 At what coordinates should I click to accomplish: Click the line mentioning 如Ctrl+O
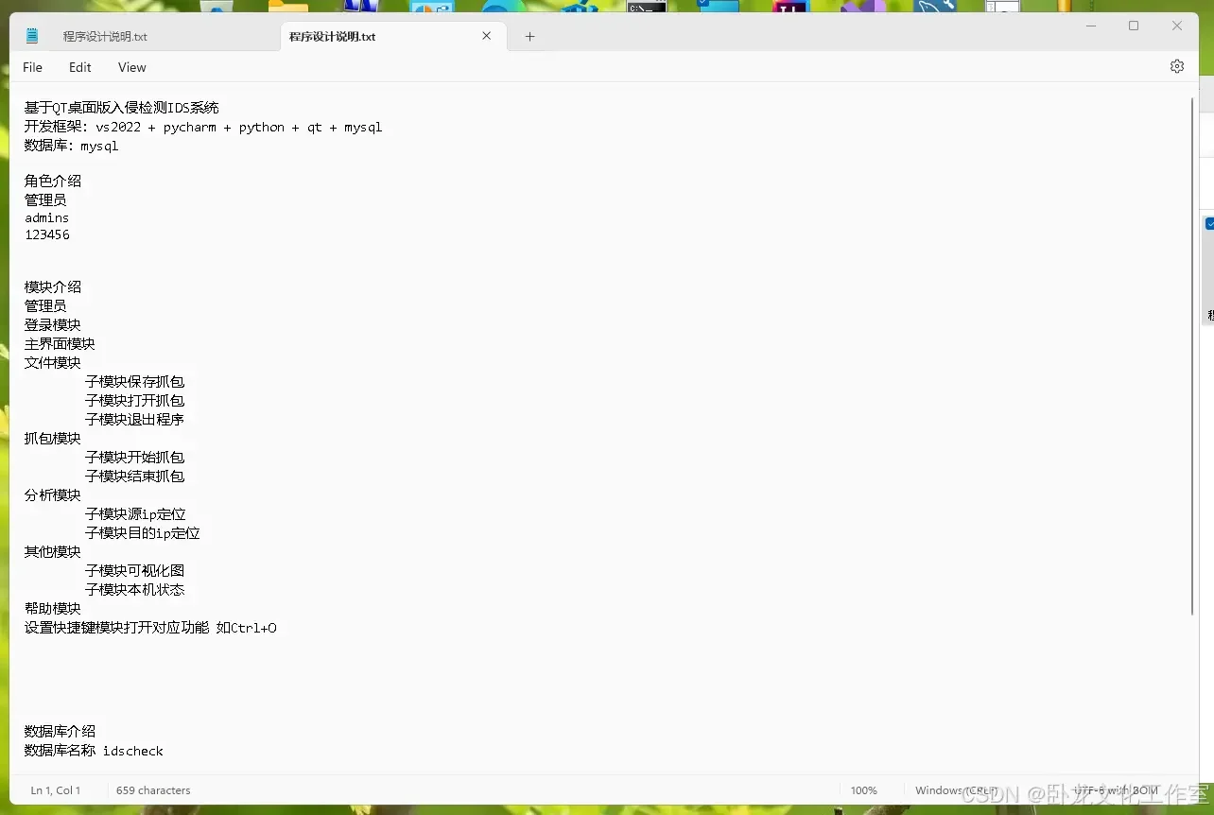(150, 627)
